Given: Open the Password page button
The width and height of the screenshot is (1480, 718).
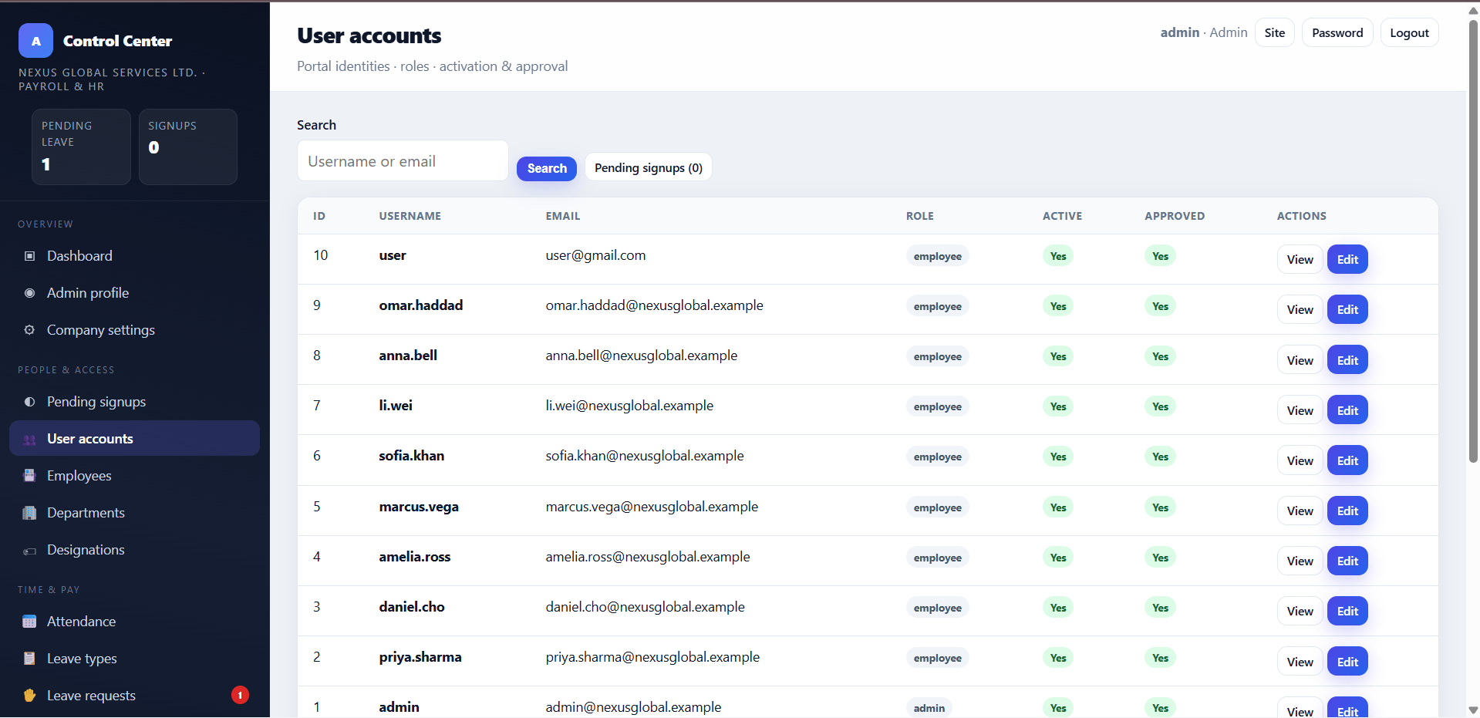Looking at the screenshot, I should pos(1337,32).
